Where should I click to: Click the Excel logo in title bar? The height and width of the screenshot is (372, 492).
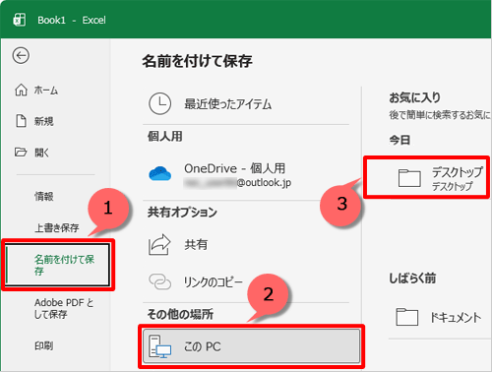[x=20, y=20]
